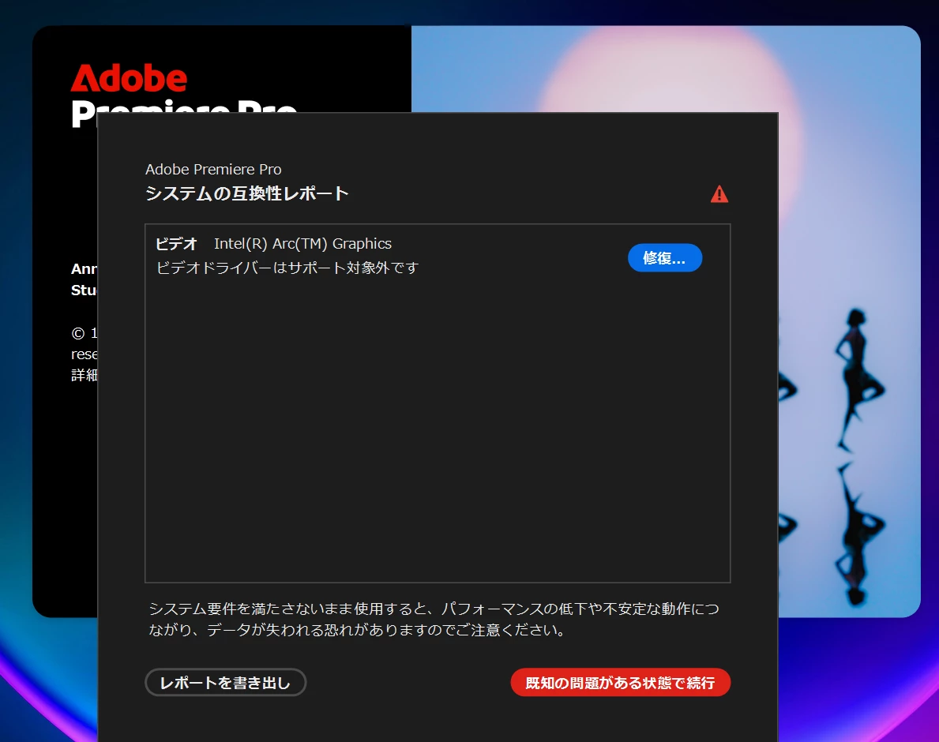Click the Intel(R) Arc(TM) Graphics device name
The width and height of the screenshot is (939, 742).
click(x=302, y=244)
